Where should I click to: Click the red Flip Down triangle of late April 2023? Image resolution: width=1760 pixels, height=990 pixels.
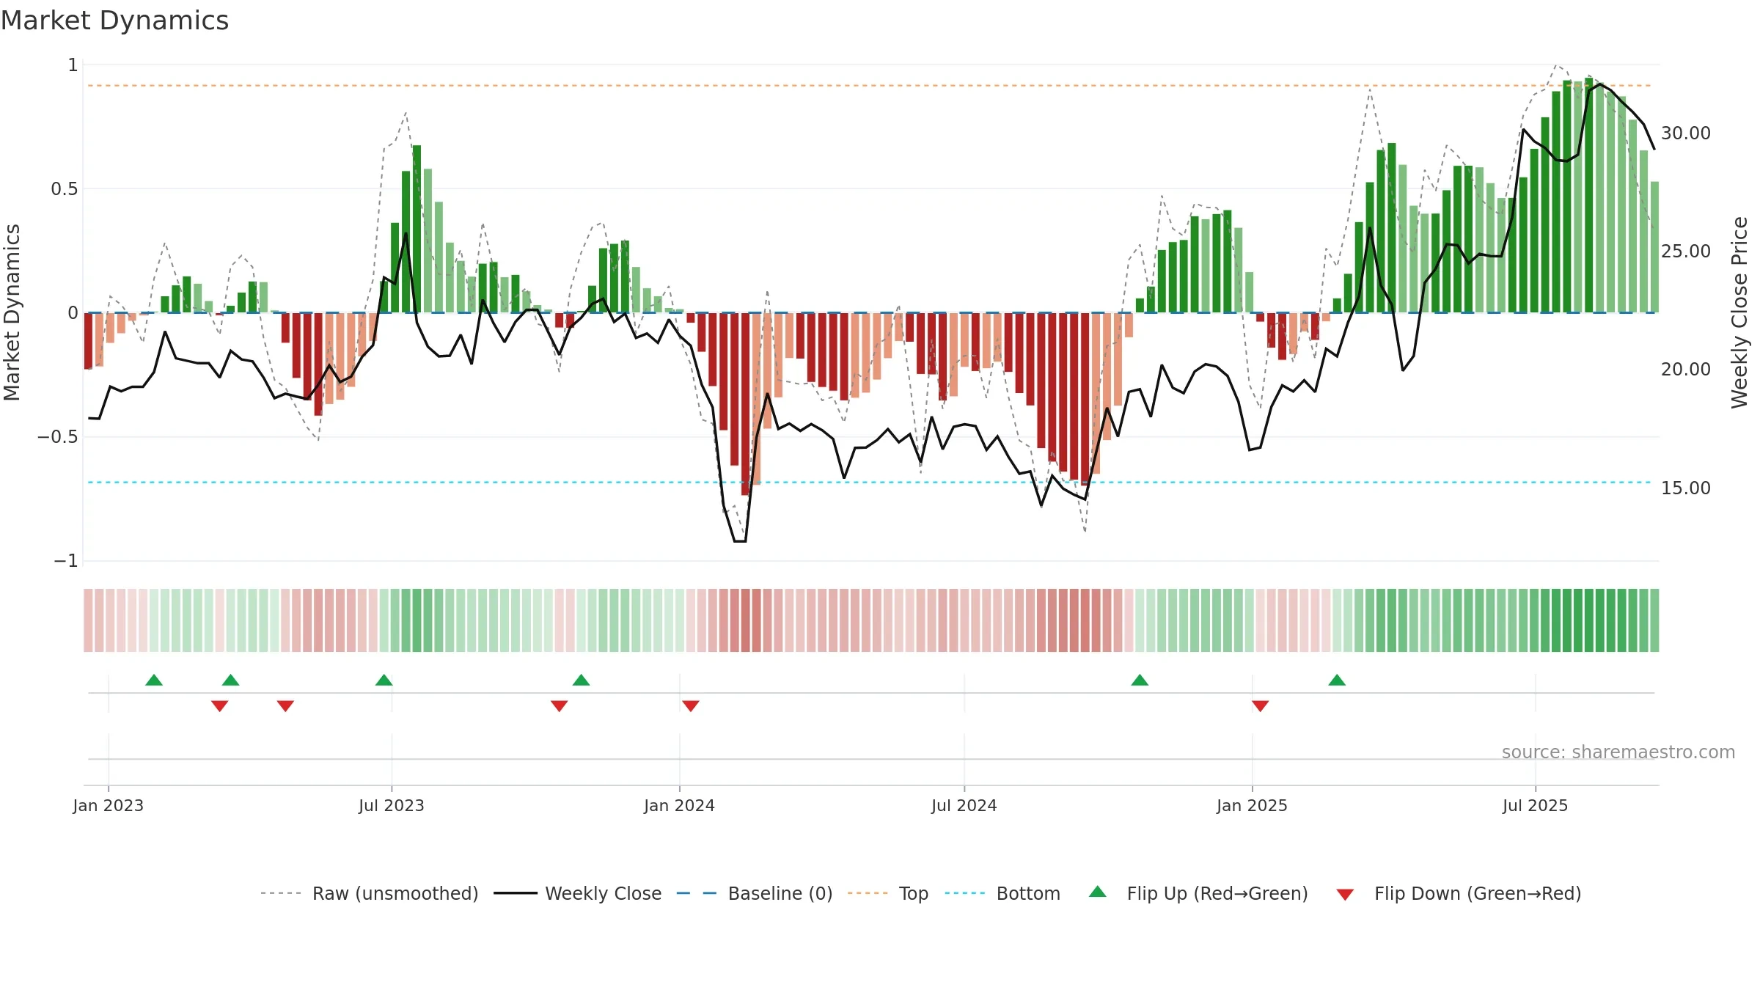point(286,706)
